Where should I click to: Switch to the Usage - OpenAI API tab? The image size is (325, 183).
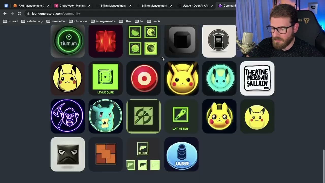[195, 6]
